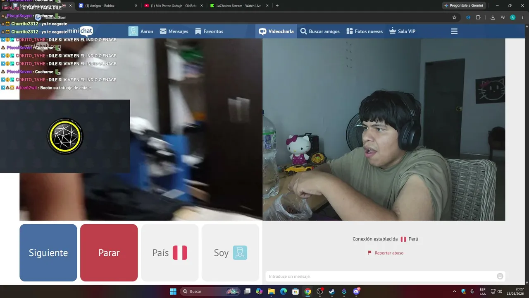
Task: Open the Chrome three-dot menu
Action: point(523,17)
